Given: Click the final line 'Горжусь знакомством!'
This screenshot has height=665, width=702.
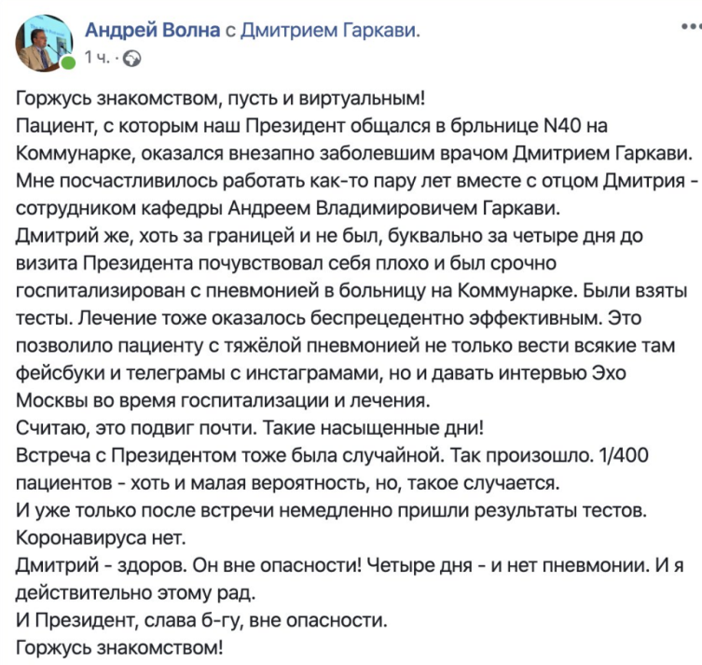Looking at the screenshot, I should pyautogui.click(x=119, y=648).
